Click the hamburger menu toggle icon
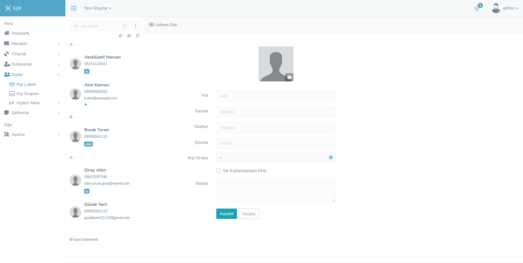The height and width of the screenshot is (263, 523). (x=74, y=8)
